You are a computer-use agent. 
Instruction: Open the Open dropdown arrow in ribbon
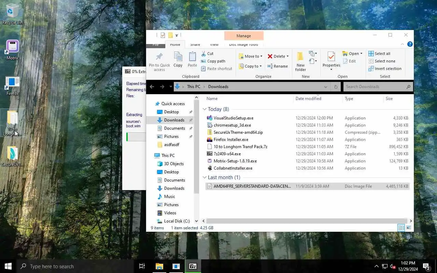(361, 54)
